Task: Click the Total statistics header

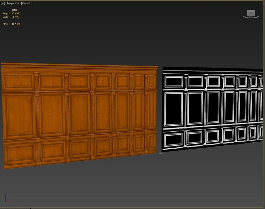Action: click(x=14, y=10)
